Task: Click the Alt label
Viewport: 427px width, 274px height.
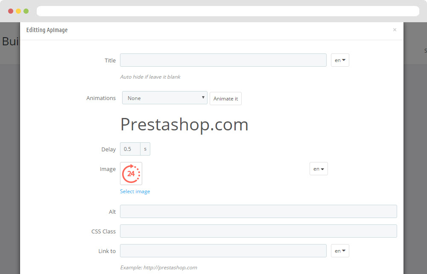Action: pyautogui.click(x=112, y=212)
